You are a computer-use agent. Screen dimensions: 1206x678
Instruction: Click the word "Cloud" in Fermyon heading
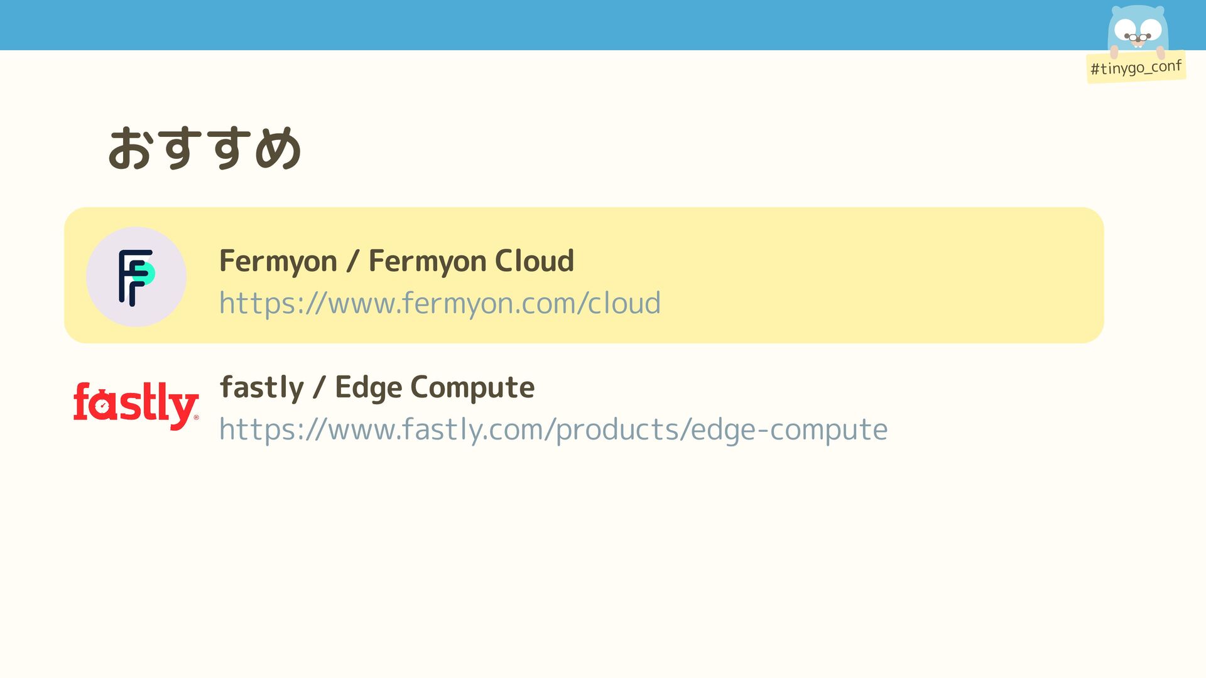535,261
